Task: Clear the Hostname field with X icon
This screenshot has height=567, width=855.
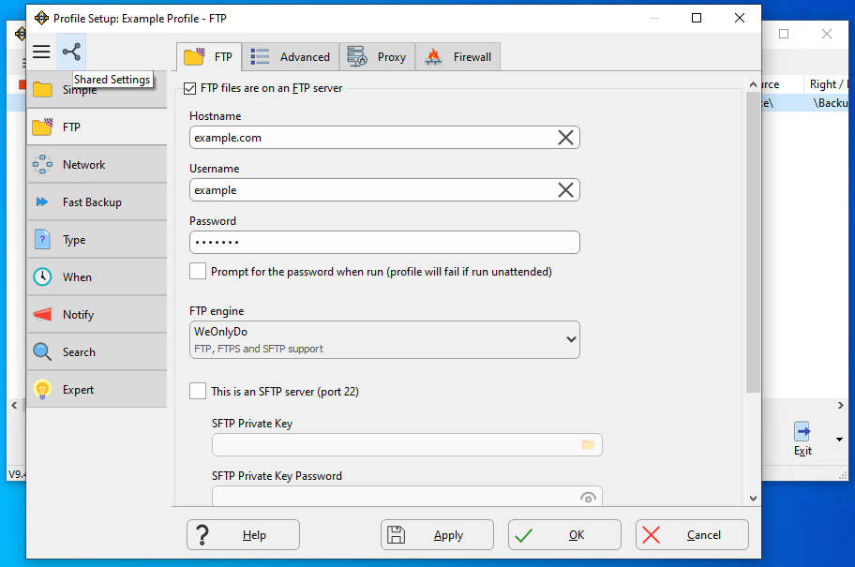Action: pyautogui.click(x=566, y=138)
